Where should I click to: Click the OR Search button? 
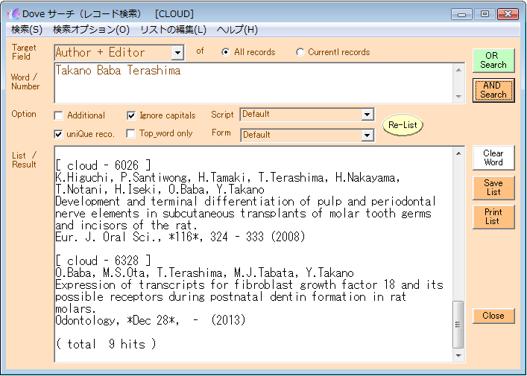(493, 60)
